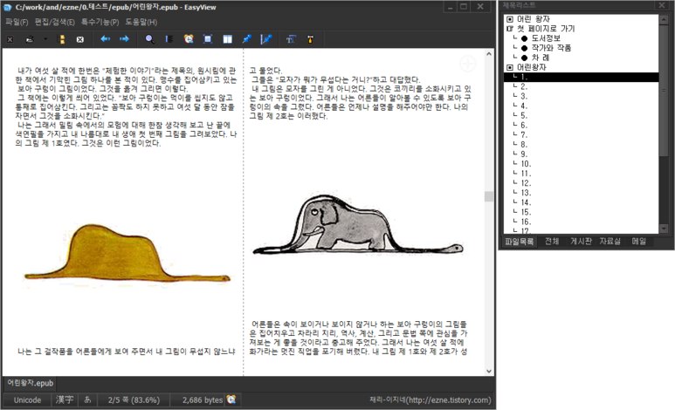Click the yellow folder tree toolbar icon
The height and width of the screenshot is (410, 675).
coord(61,39)
